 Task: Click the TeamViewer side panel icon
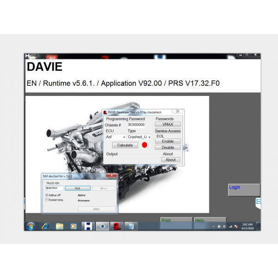pos(259,202)
